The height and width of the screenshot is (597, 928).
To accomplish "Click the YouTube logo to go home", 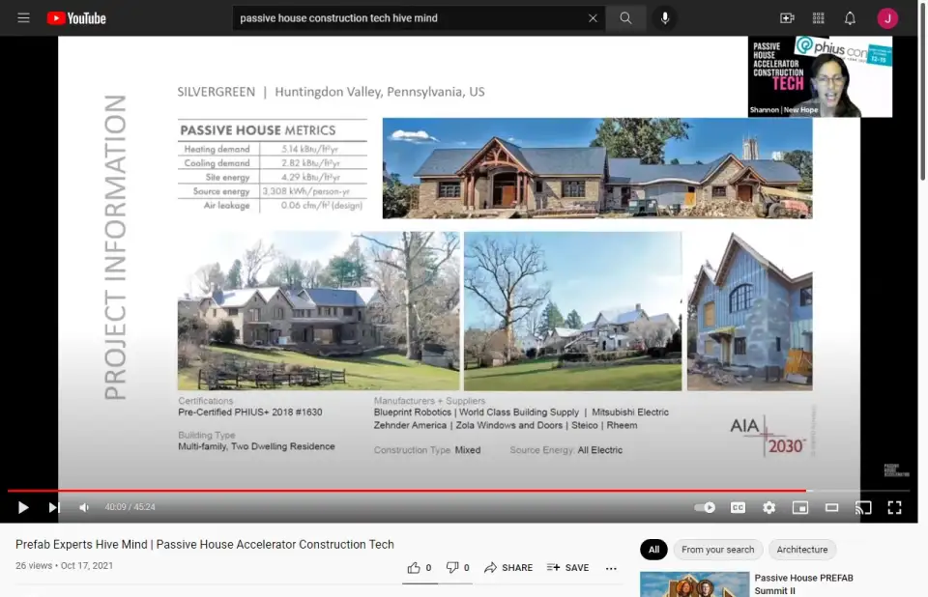I will pos(76,18).
